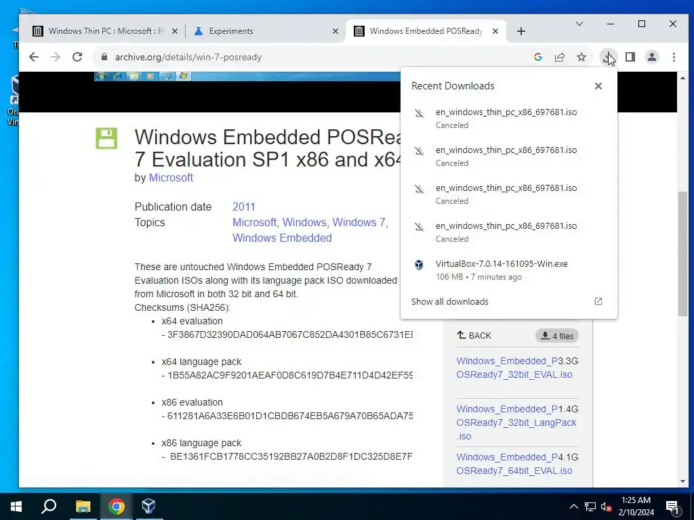
Task: Click the Microsoft topic link
Action: pyautogui.click(x=255, y=222)
